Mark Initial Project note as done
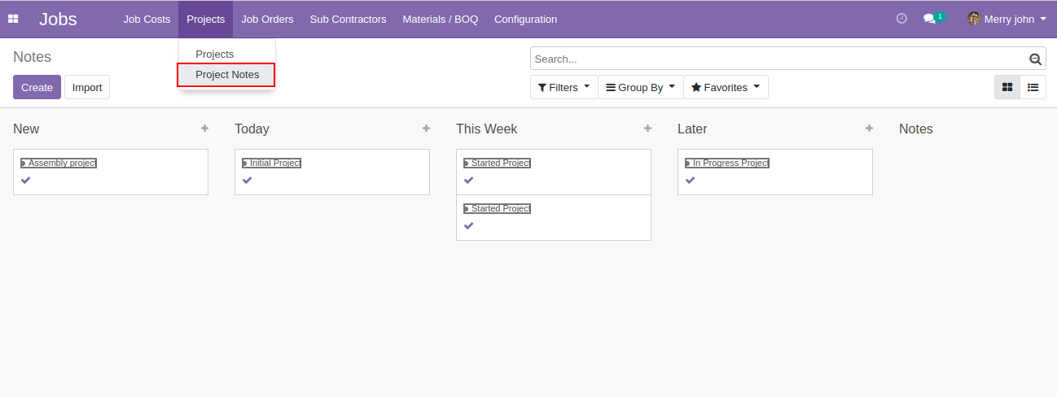 [248, 180]
